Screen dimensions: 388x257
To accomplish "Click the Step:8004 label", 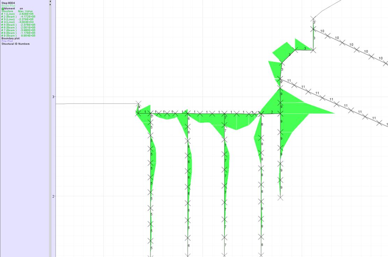I will (8, 3).
